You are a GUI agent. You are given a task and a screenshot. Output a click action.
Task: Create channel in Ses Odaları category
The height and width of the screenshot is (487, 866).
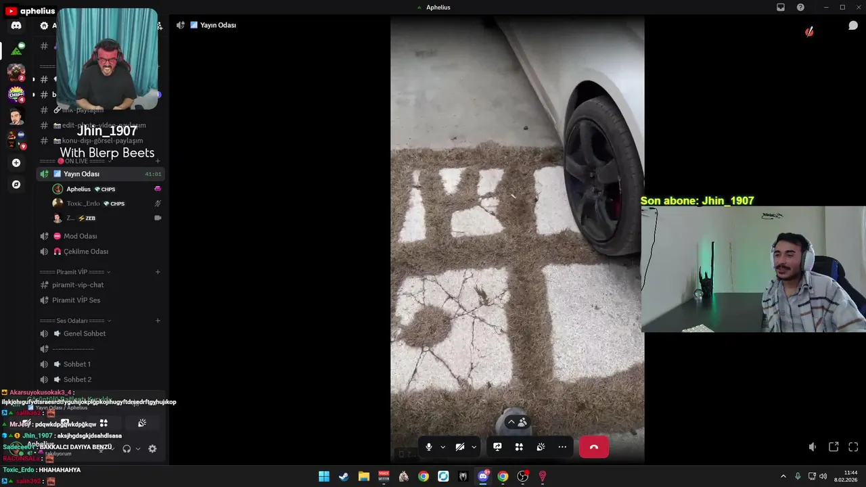tap(158, 321)
